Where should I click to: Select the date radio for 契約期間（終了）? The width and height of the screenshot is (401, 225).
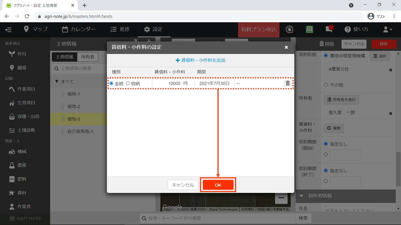click(x=326, y=181)
